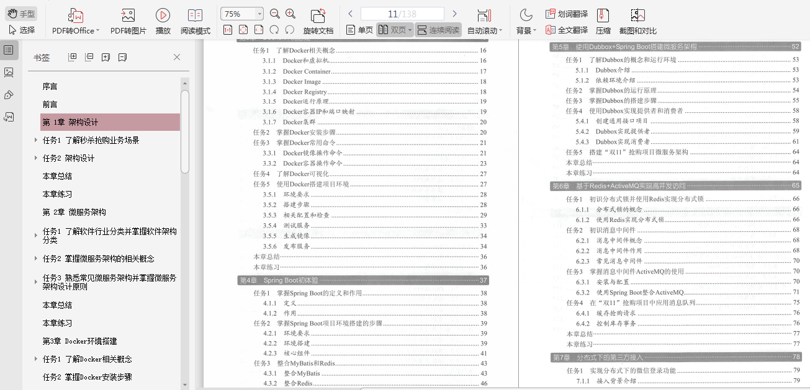Select the 前言 bookmark
Viewport: 810px width, 390px height.
pyautogui.click(x=50, y=104)
